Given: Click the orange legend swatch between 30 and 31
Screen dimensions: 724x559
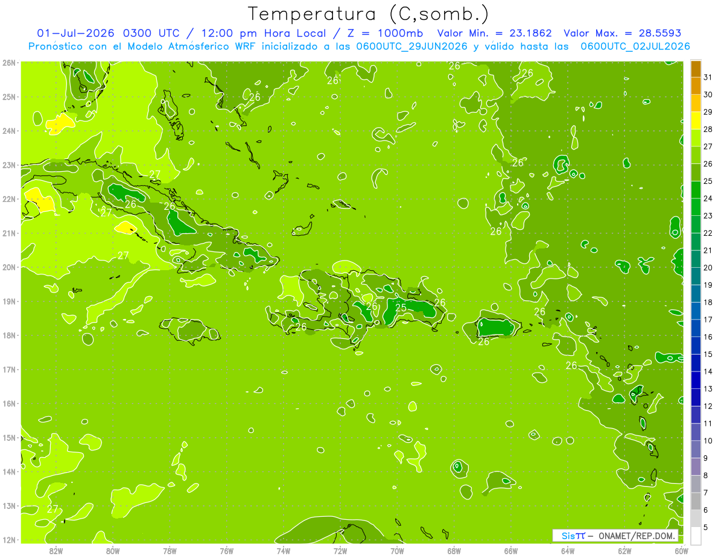Looking at the screenshot, I should coord(696,86).
